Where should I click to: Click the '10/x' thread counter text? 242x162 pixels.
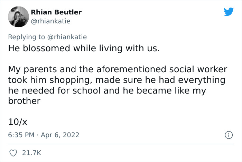pos(17,121)
